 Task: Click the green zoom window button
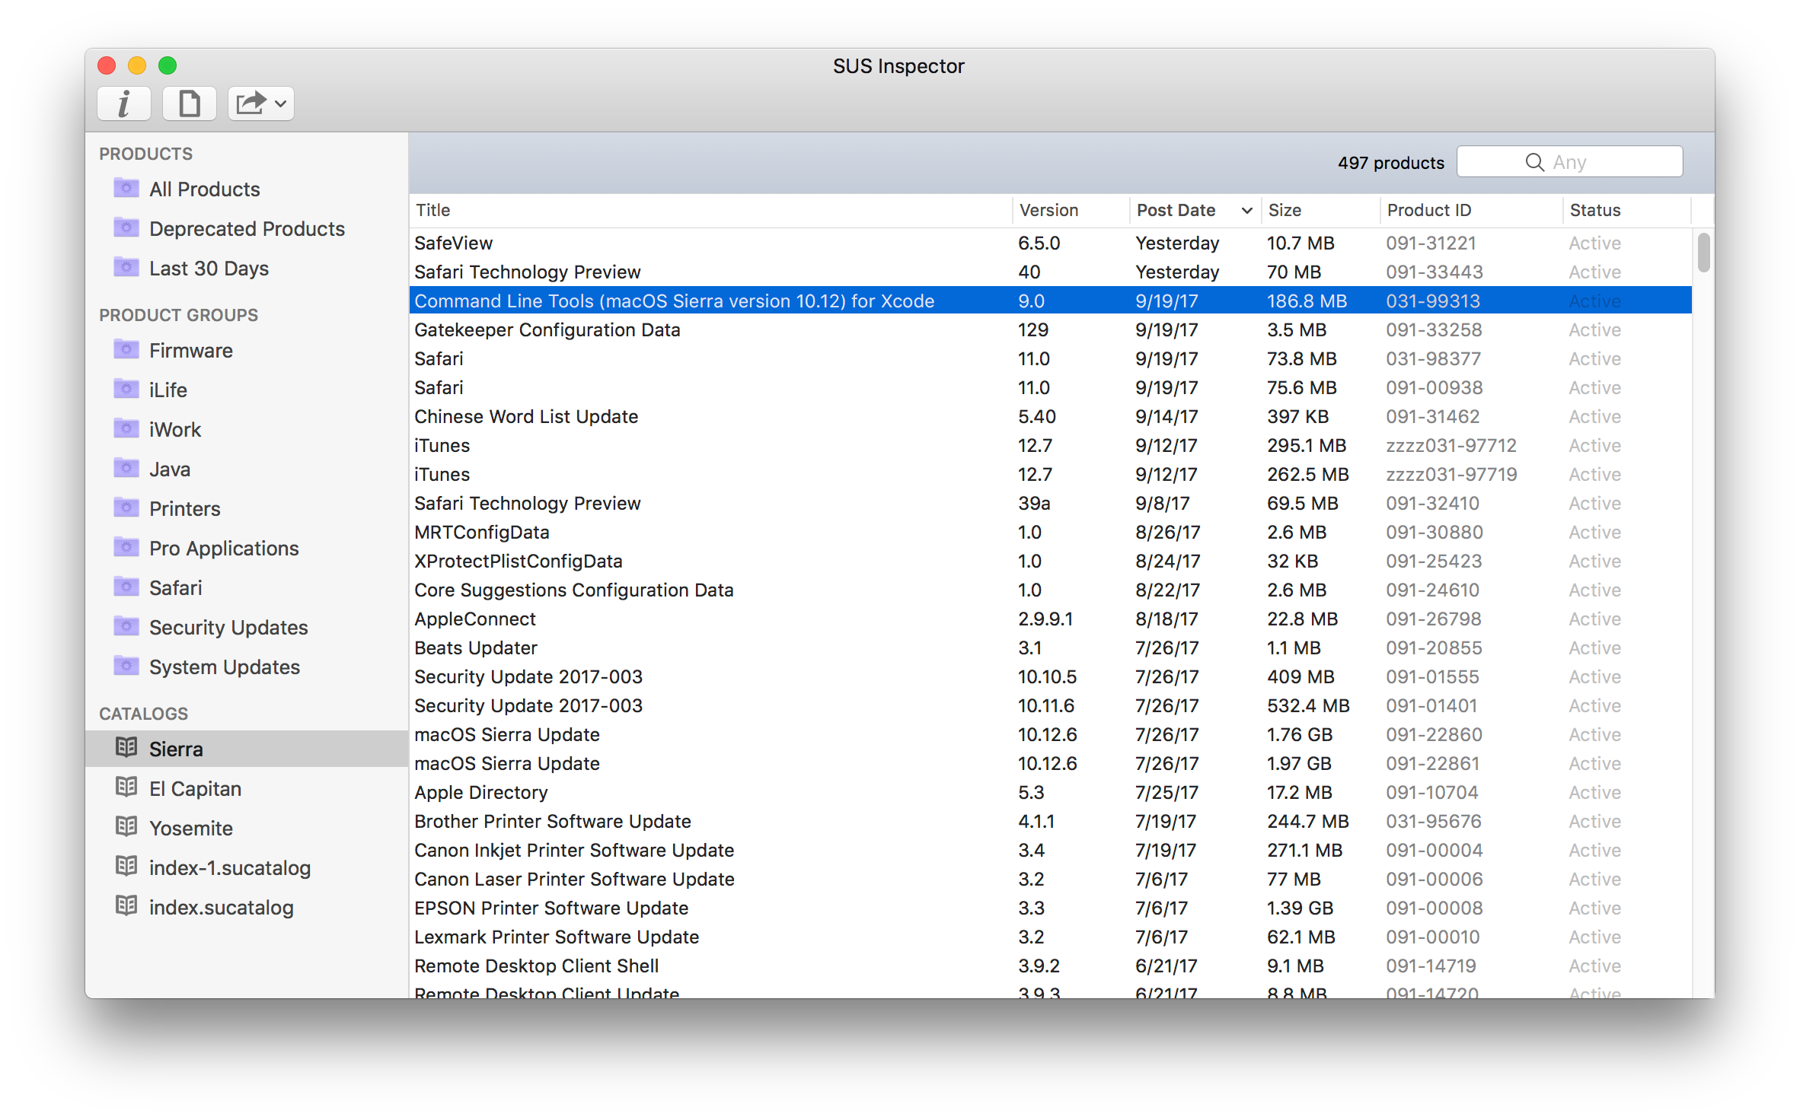168,65
